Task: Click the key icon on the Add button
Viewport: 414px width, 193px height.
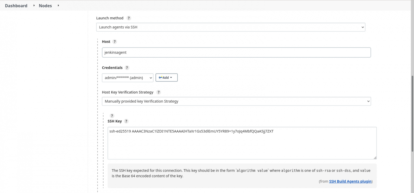Action: [x=160, y=77]
